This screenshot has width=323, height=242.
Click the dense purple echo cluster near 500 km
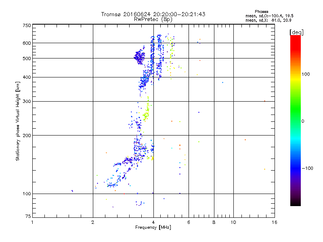(x=139, y=57)
